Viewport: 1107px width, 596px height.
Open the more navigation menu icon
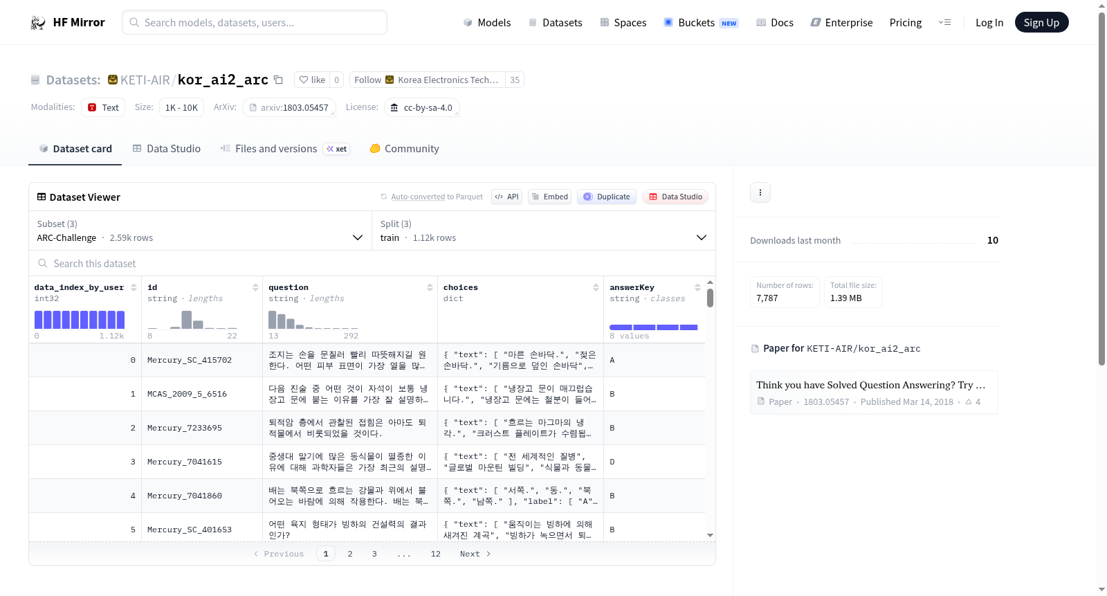(x=944, y=22)
